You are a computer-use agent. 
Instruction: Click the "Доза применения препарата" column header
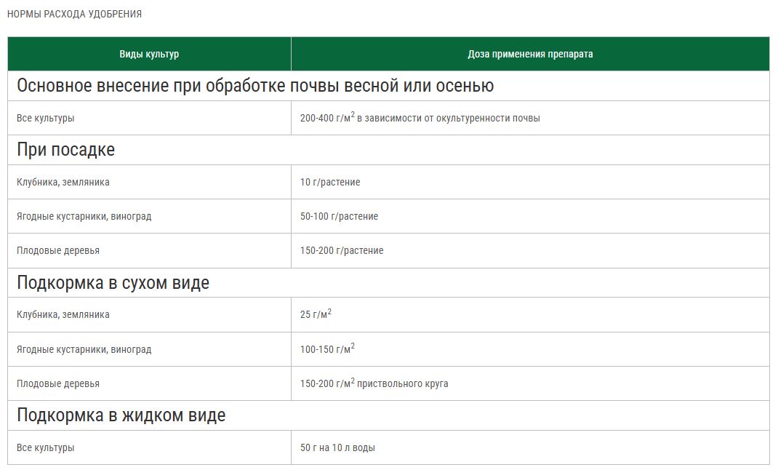pyautogui.click(x=529, y=54)
